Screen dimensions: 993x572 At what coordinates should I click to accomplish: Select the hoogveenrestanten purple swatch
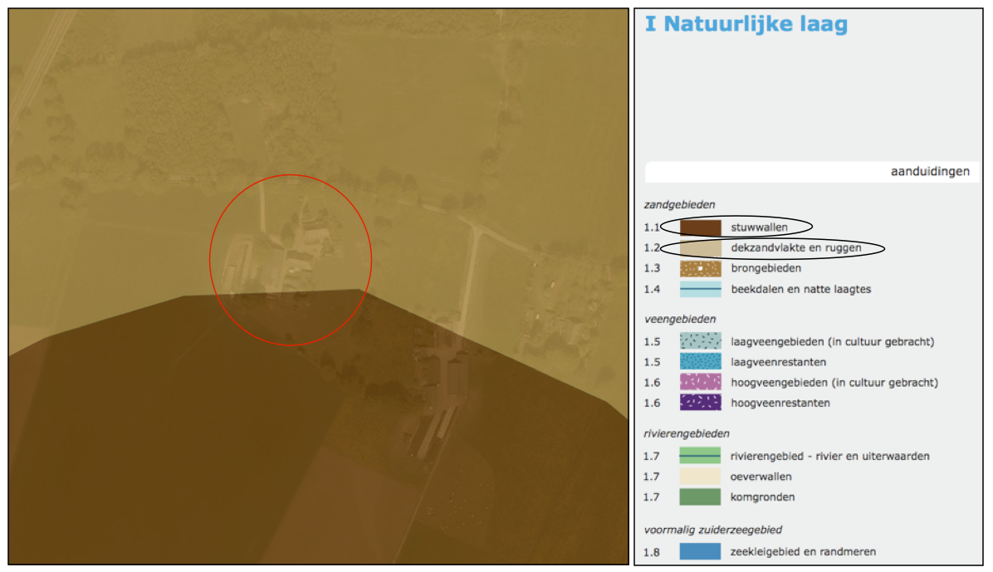pos(701,403)
